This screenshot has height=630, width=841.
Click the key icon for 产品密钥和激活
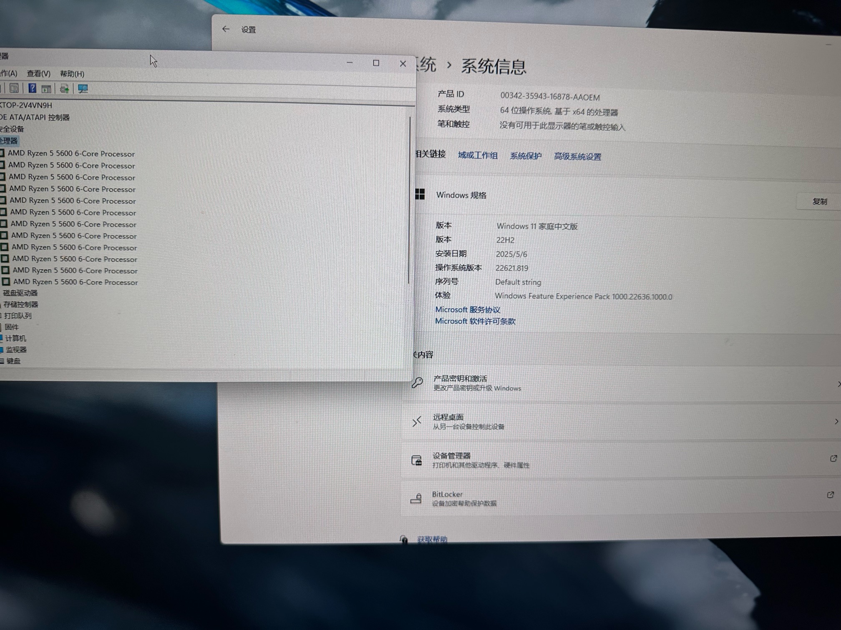coord(417,382)
